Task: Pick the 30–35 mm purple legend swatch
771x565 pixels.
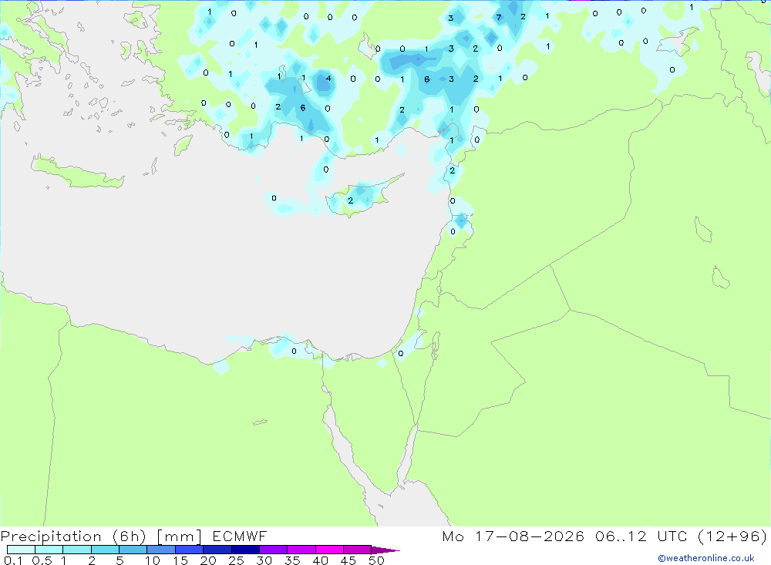Action: coord(274,550)
